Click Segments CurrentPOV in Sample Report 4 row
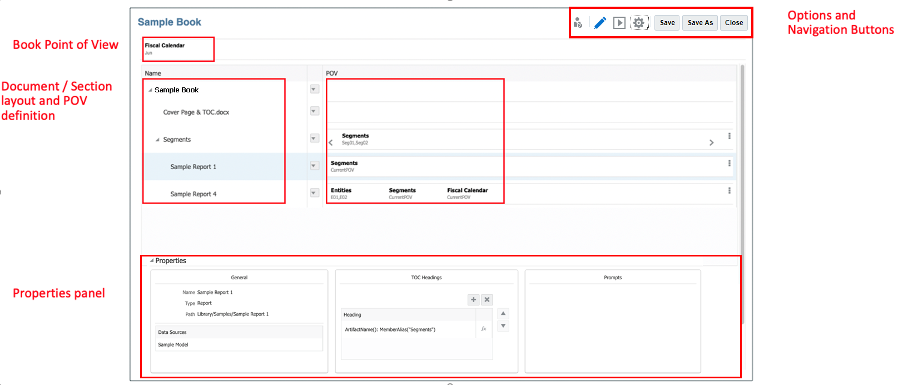 point(402,194)
